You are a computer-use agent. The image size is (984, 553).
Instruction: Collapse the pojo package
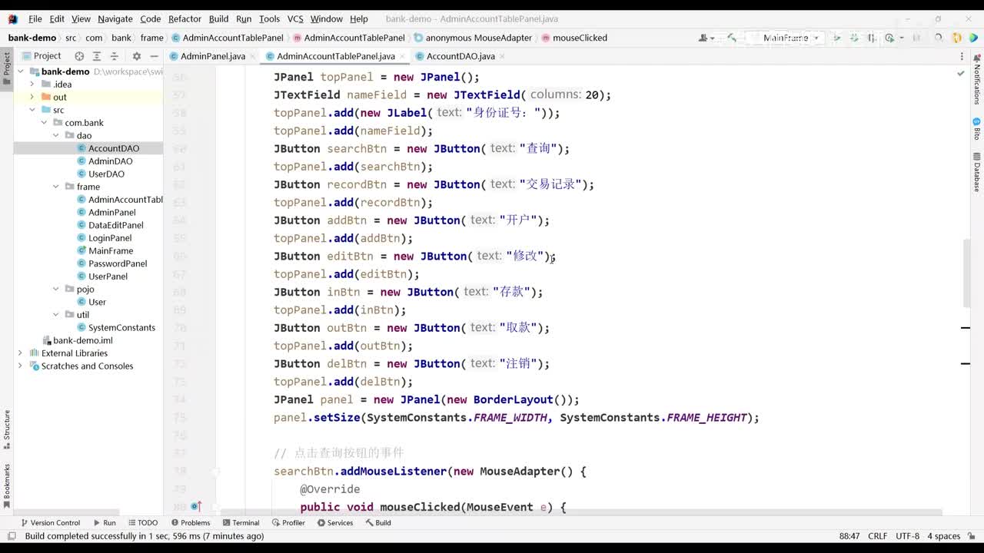[x=55, y=289]
